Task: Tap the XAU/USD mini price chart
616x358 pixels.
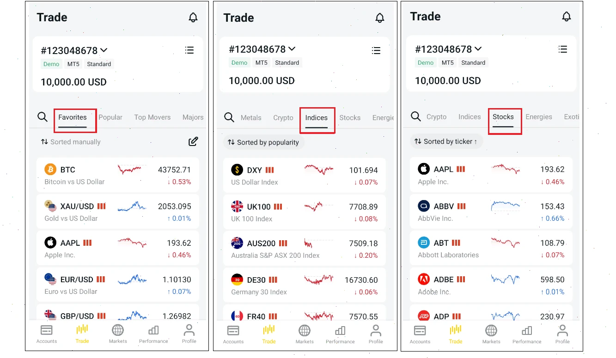Action: click(132, 206)
